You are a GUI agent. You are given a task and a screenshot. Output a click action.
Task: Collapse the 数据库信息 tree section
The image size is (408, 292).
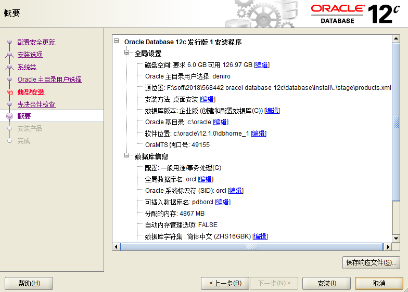coord(127,155)
